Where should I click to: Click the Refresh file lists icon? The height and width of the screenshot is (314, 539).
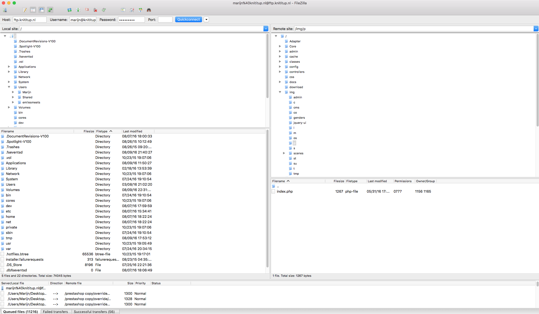(x=69, y=10)
